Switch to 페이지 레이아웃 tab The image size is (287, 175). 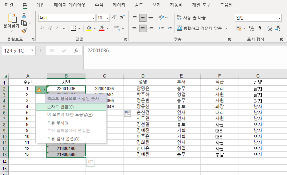(x=70, y=5)
